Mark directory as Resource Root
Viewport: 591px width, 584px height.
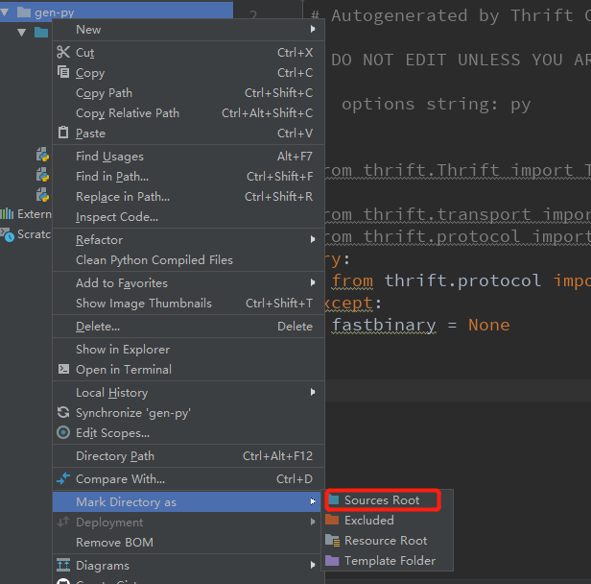click(x=388, y=540)
